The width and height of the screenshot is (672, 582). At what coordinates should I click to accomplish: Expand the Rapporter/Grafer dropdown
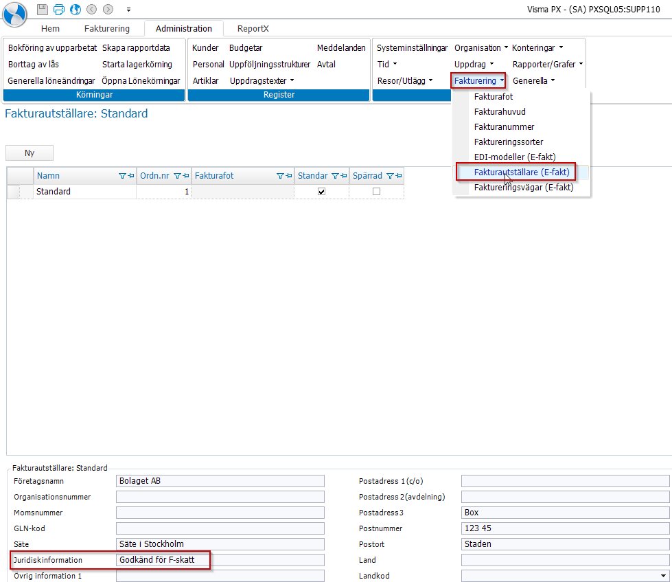tap(548, 65)
